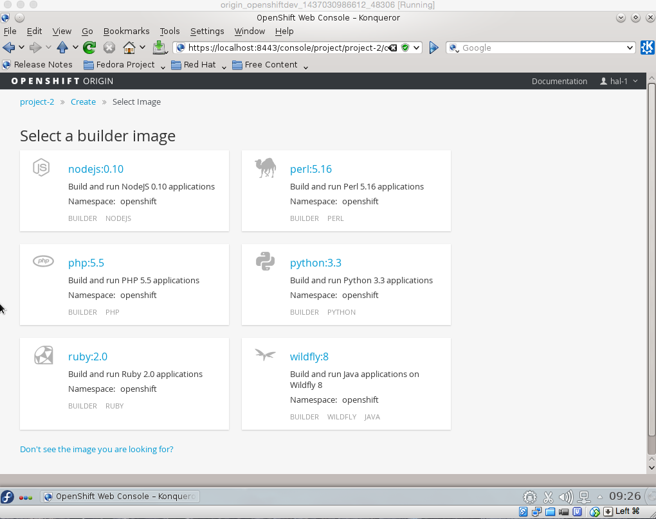The image size is (656, 519).
Task: Open the Bookmarks menu
Action: point(126,31)
